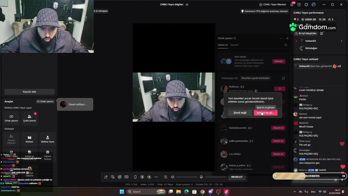Open the AI tool in bottom toolbar

tap(120, 177)
